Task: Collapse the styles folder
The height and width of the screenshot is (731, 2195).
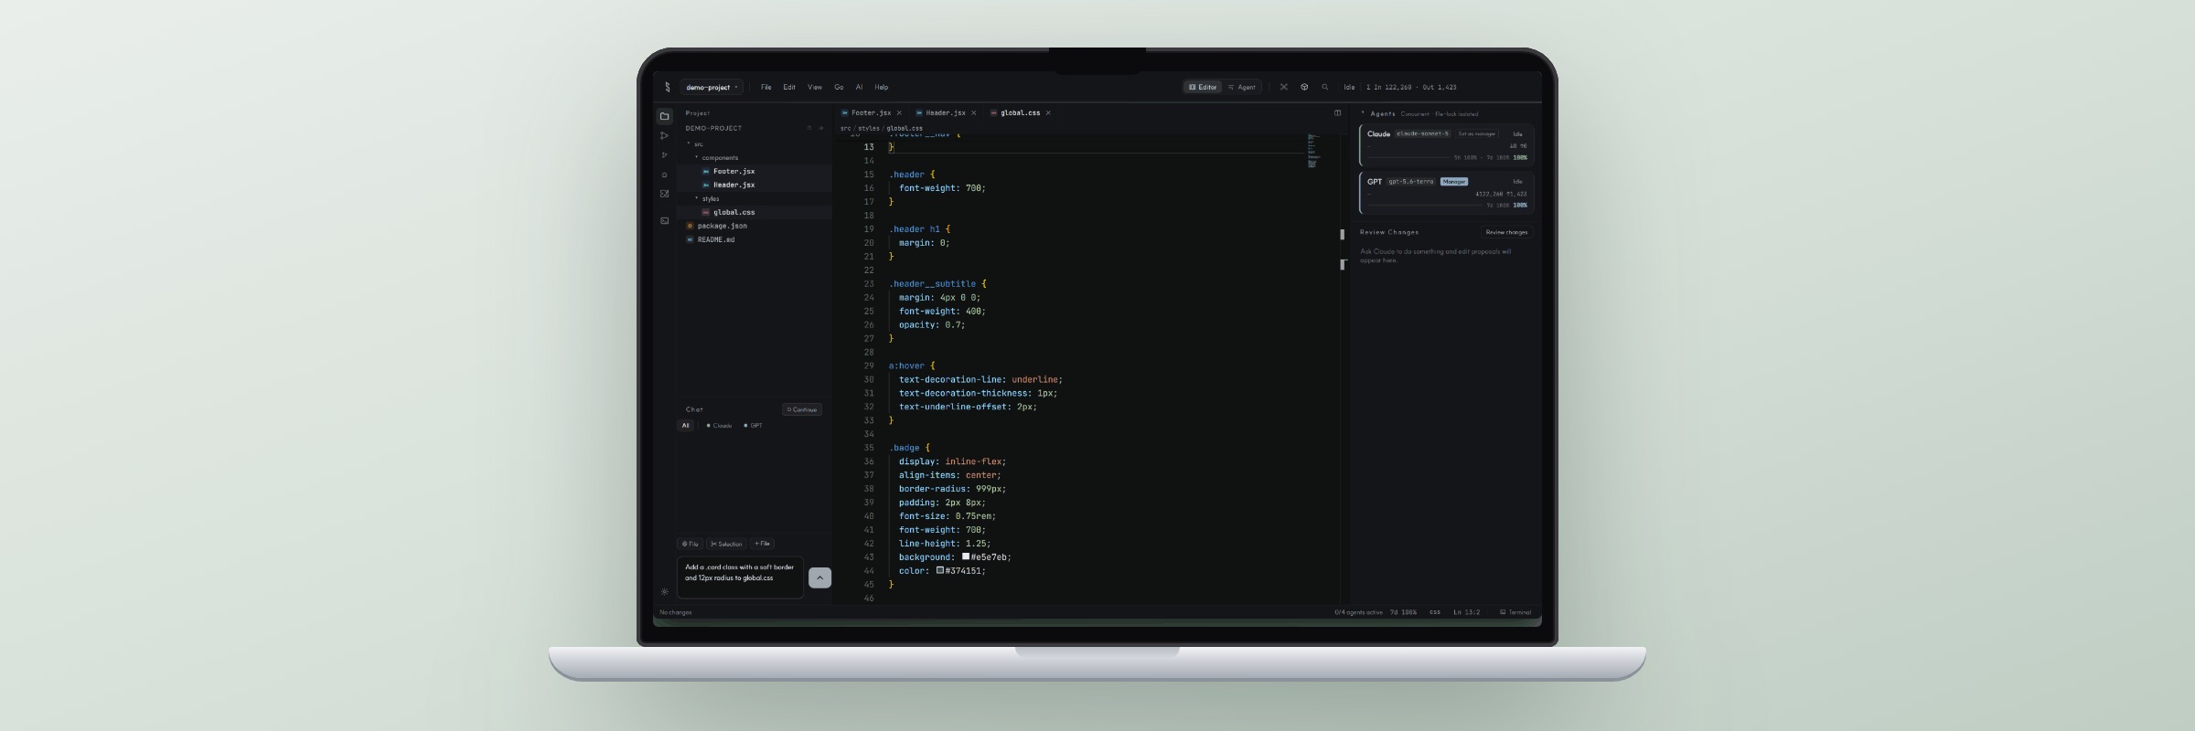Action: [696, 198]
